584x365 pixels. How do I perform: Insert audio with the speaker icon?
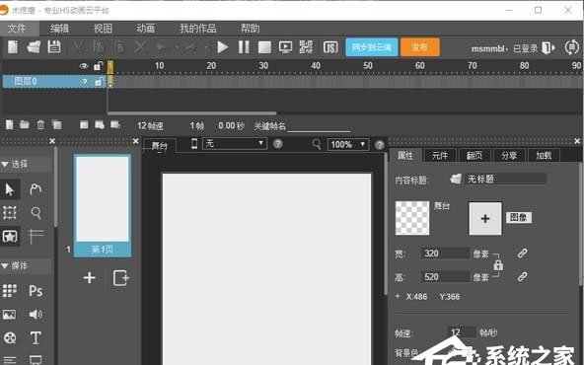pos(36,315)
